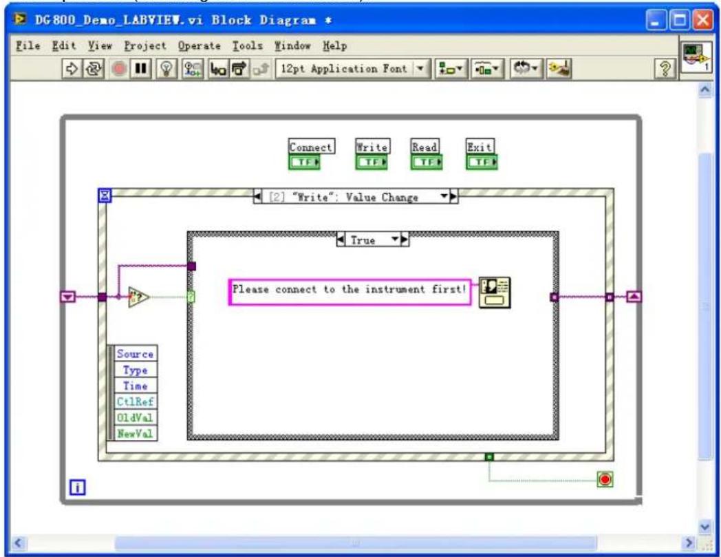Click the CtlRef event data node
This screenshot has height=557, width=721.
135,401
